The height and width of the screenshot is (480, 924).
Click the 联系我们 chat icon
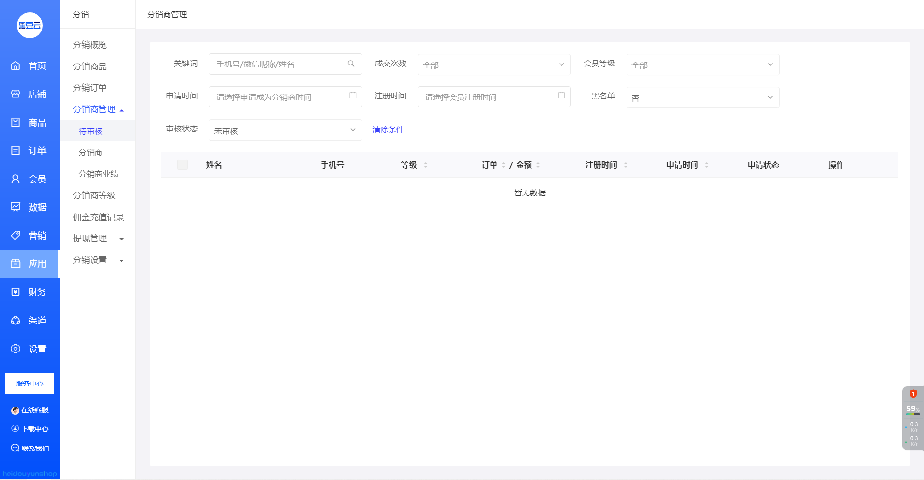pos(15,448)
